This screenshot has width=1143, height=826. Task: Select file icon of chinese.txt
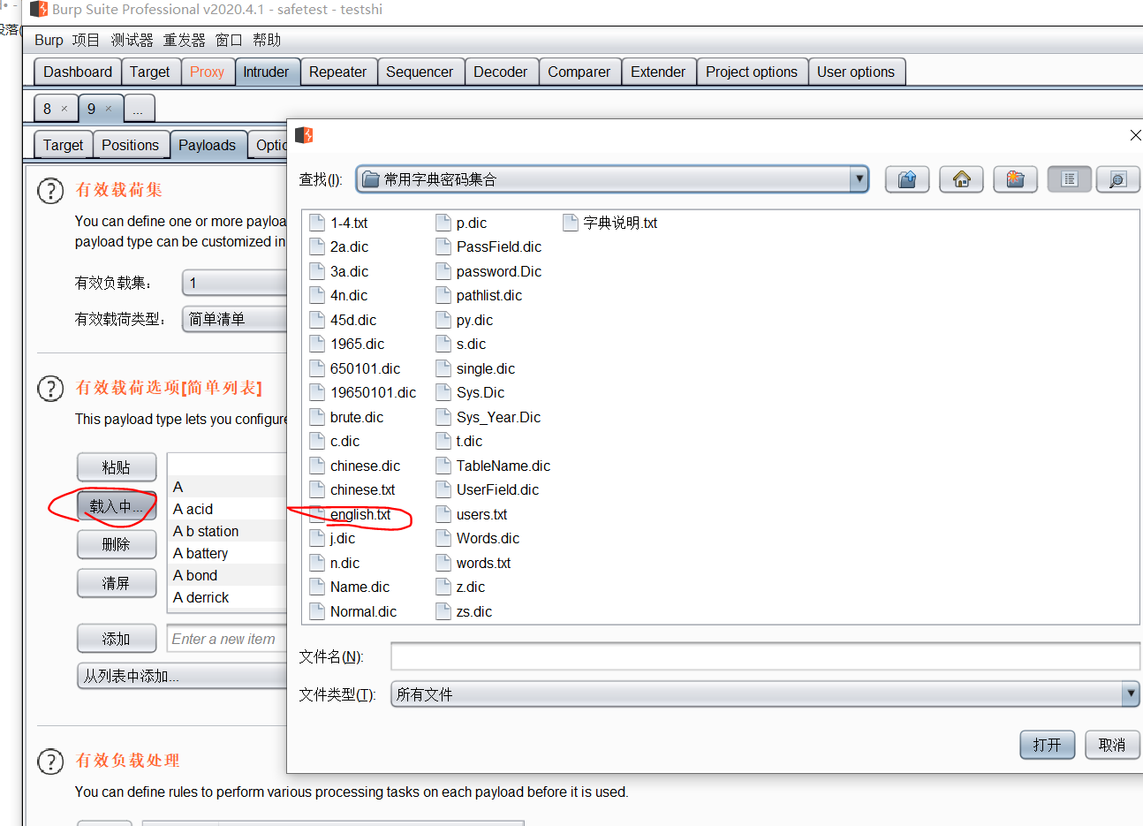(x=317, y=489)
